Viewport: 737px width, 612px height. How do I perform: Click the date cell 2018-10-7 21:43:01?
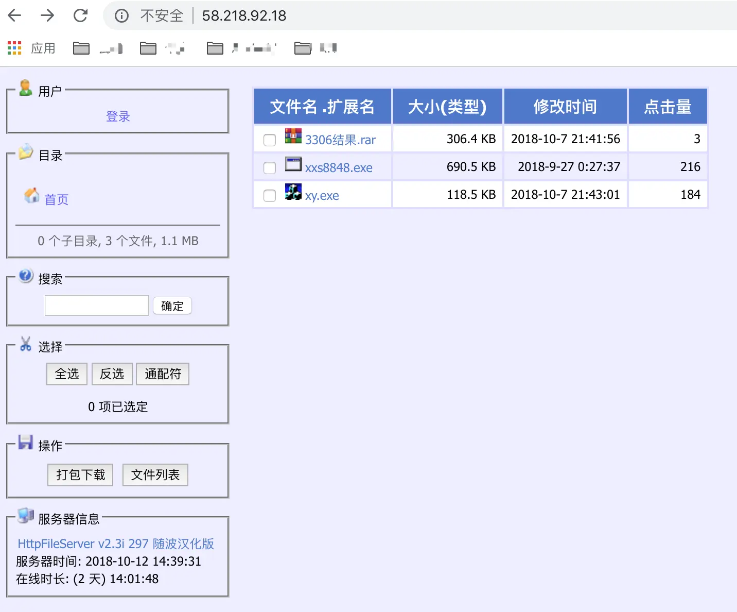tap(566, 195)
